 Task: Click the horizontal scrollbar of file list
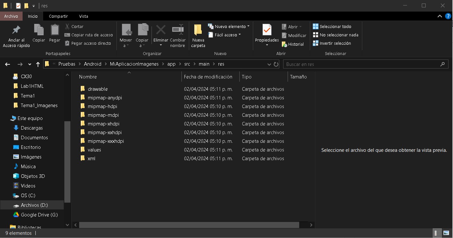pyautogui.click(x=189, y=225)
